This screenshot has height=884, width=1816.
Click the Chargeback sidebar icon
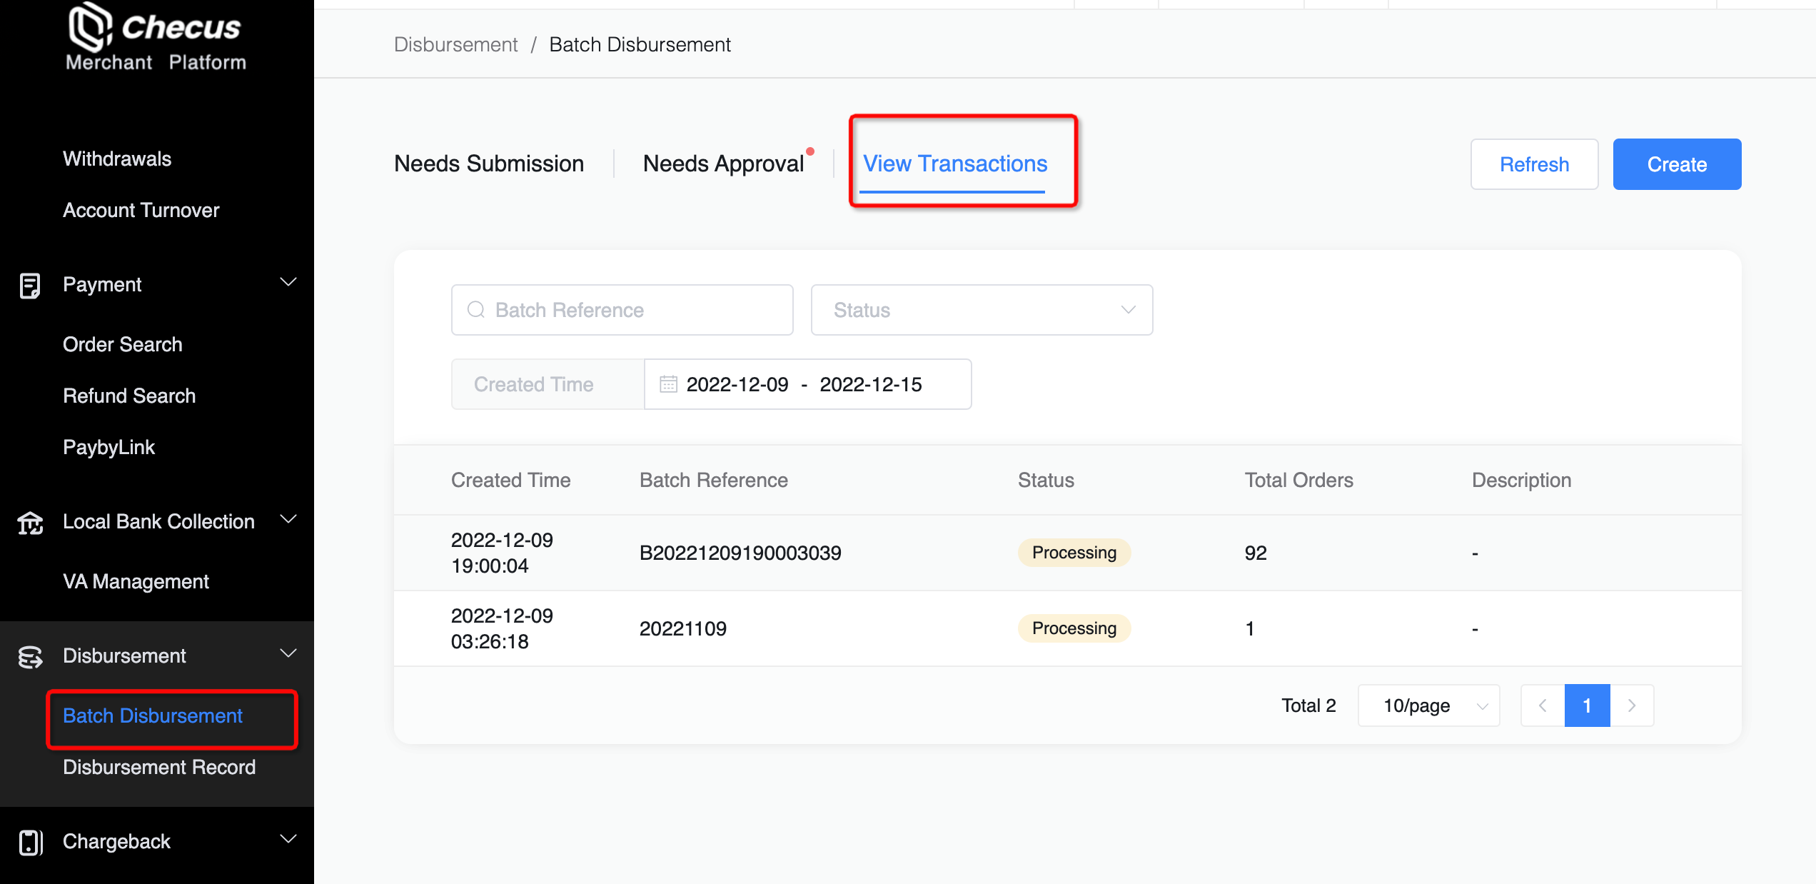point(30,842)
